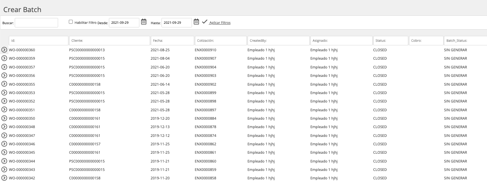Click date 2021-08-25 cell
Image resolution: width=487 pixels, height=183 pixels.
[x=160, y=50]
